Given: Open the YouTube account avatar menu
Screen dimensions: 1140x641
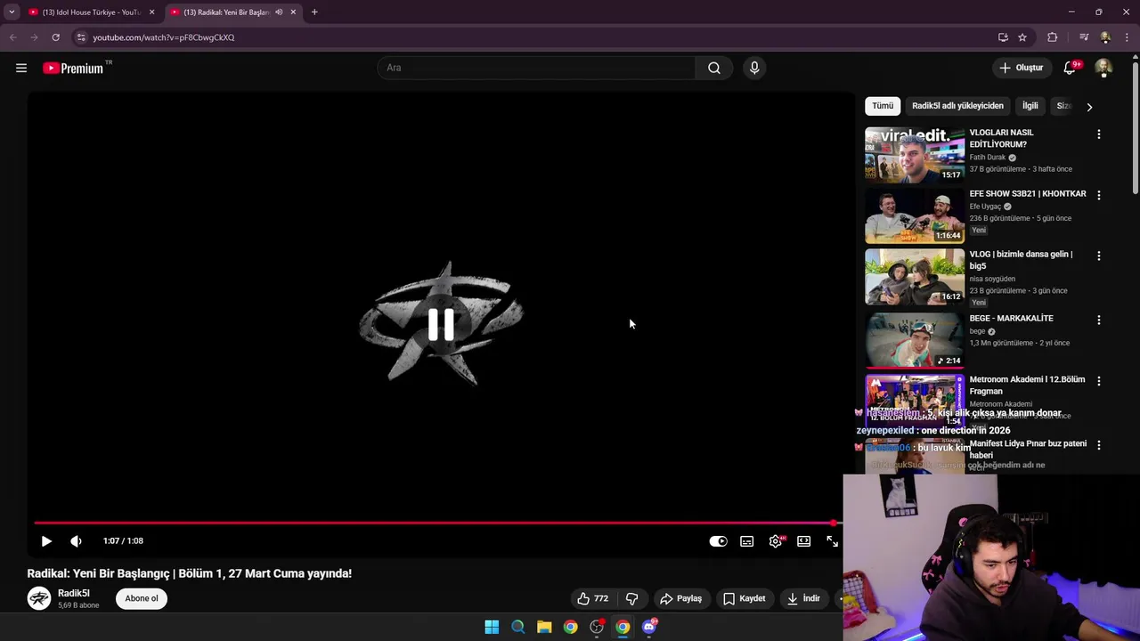Looking at the screenshot, I should 1103,68.
